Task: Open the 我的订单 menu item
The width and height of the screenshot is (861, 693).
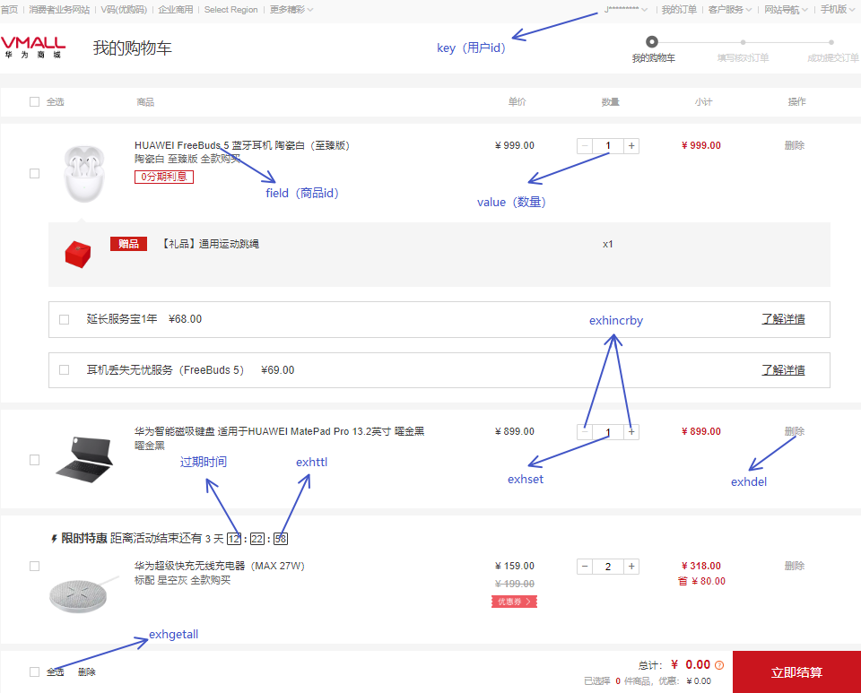Action: click(681, 10)
